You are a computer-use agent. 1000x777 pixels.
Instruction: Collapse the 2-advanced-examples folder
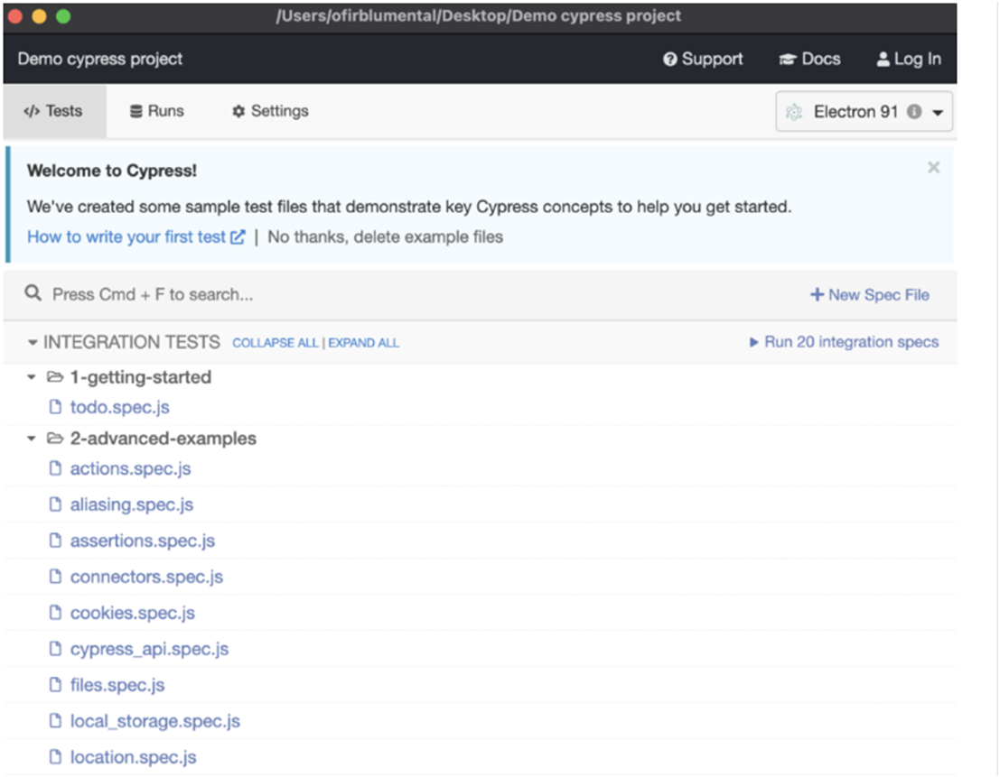click(31, 439)
